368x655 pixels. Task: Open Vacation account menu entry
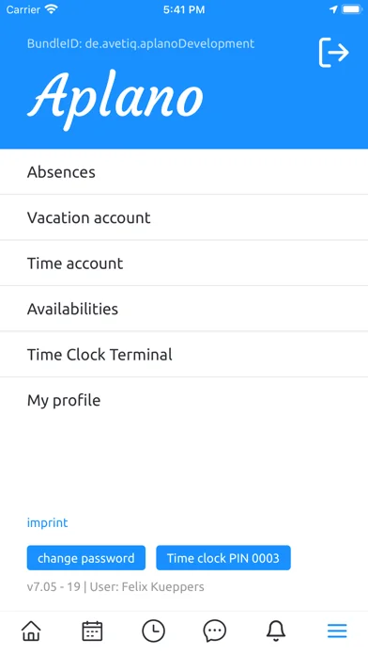(184, 217)
